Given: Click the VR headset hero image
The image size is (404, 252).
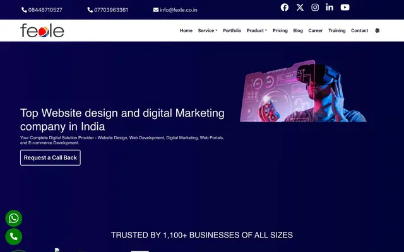Looking at the screenshot, I should coord(303,91).
